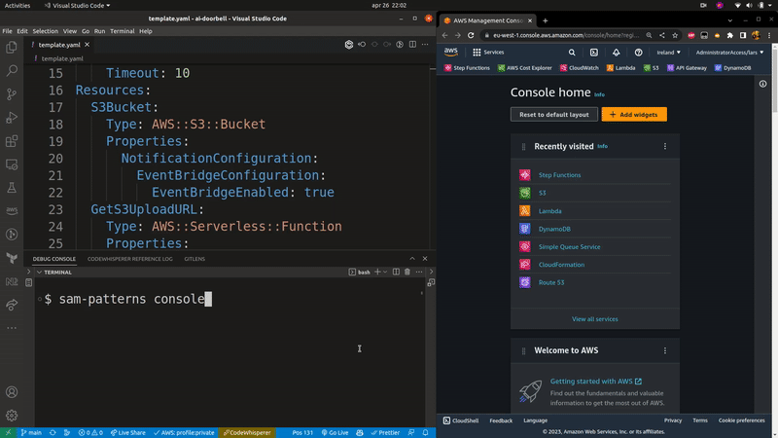778x438 pixels.
Task: Collapse the TERMINAL section chevron
Action: pos(39,273)
